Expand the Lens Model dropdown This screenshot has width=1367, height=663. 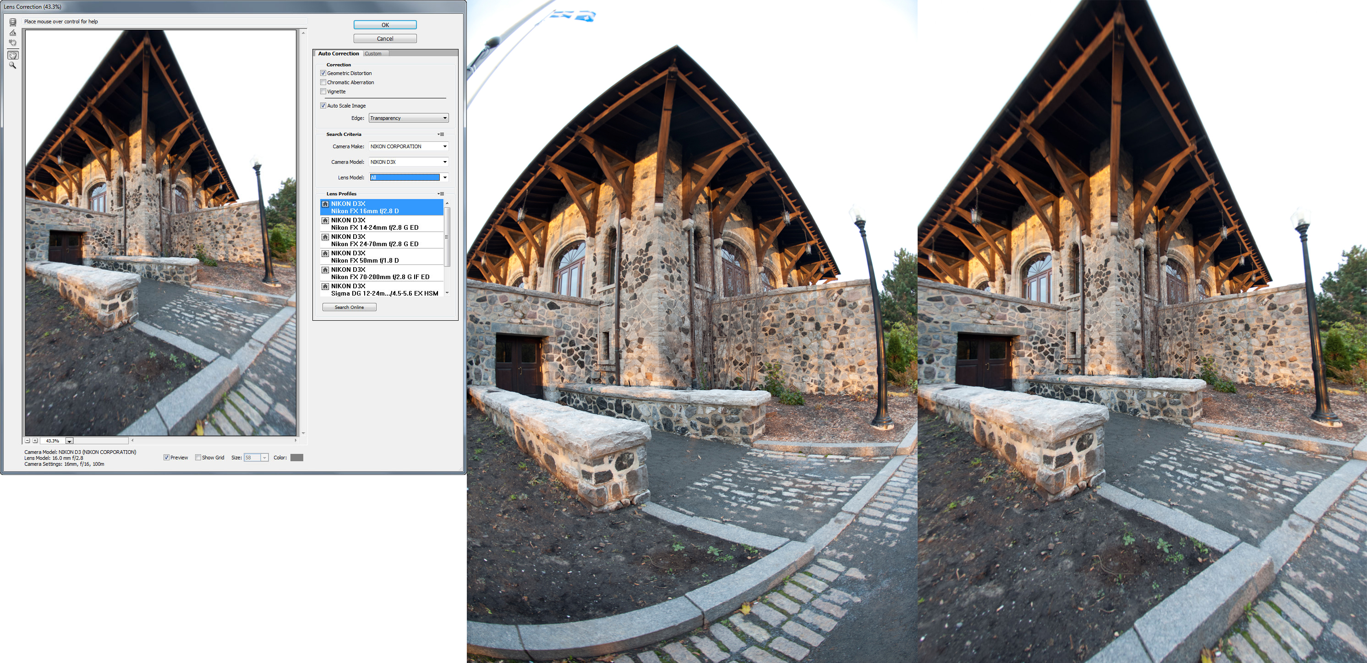445,178
